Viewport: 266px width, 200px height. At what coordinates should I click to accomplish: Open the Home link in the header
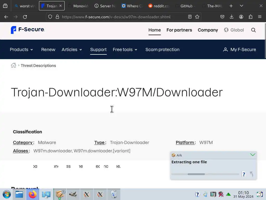(155, 30)
